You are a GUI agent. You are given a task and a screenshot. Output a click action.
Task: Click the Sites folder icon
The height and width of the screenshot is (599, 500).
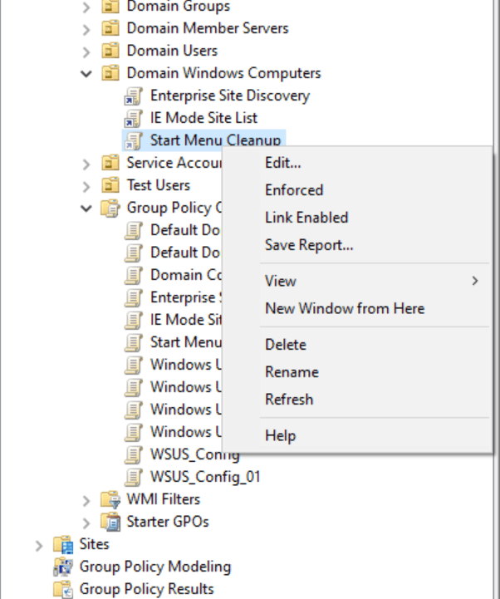[63, 545]
